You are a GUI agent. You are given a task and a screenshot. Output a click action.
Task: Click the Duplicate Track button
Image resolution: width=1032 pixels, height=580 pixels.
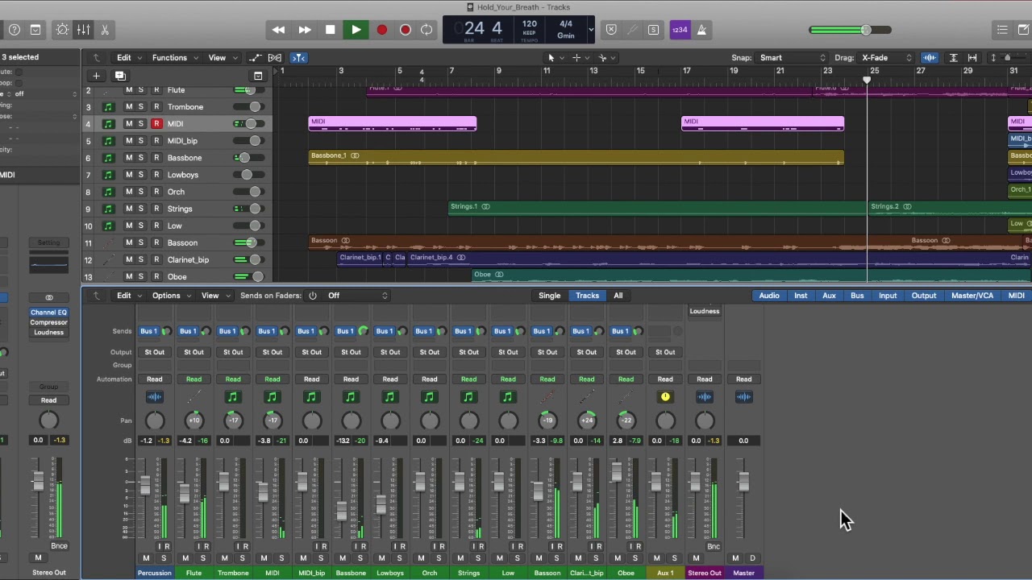120,76
